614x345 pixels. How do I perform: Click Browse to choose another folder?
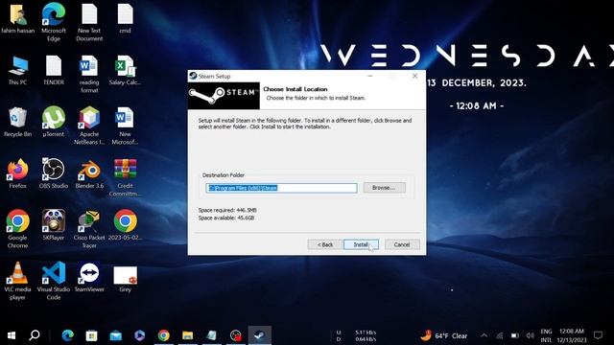tap(384, 188)
